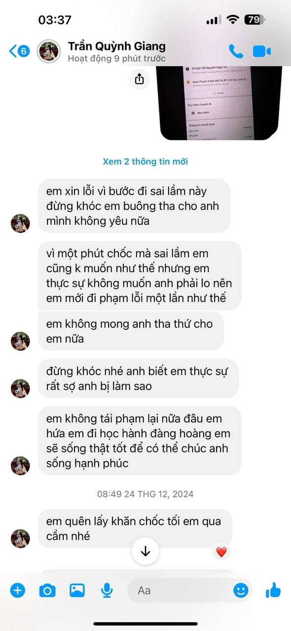This screenshot has height=631, width=291.
Task: Tap the microphone icon to record voice
Action: click(x=106, y=590)
